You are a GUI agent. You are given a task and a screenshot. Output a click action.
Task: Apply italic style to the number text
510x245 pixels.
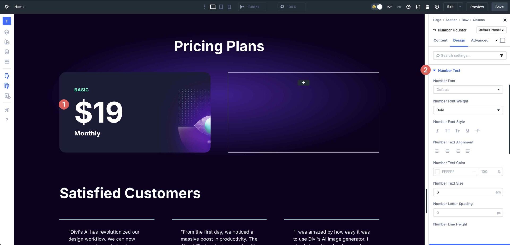tap(437, 130)
